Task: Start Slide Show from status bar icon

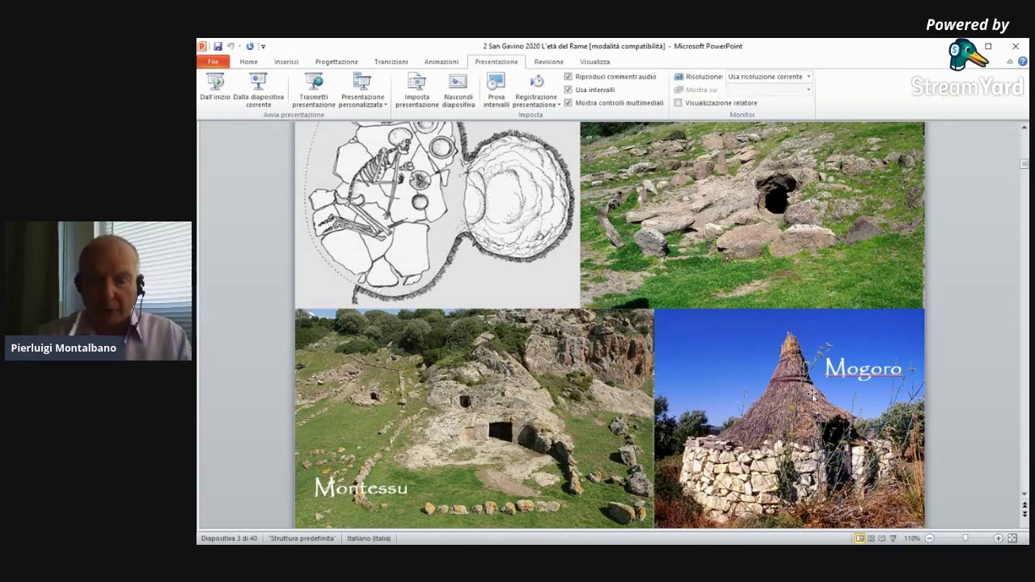Action: [893, 538]
